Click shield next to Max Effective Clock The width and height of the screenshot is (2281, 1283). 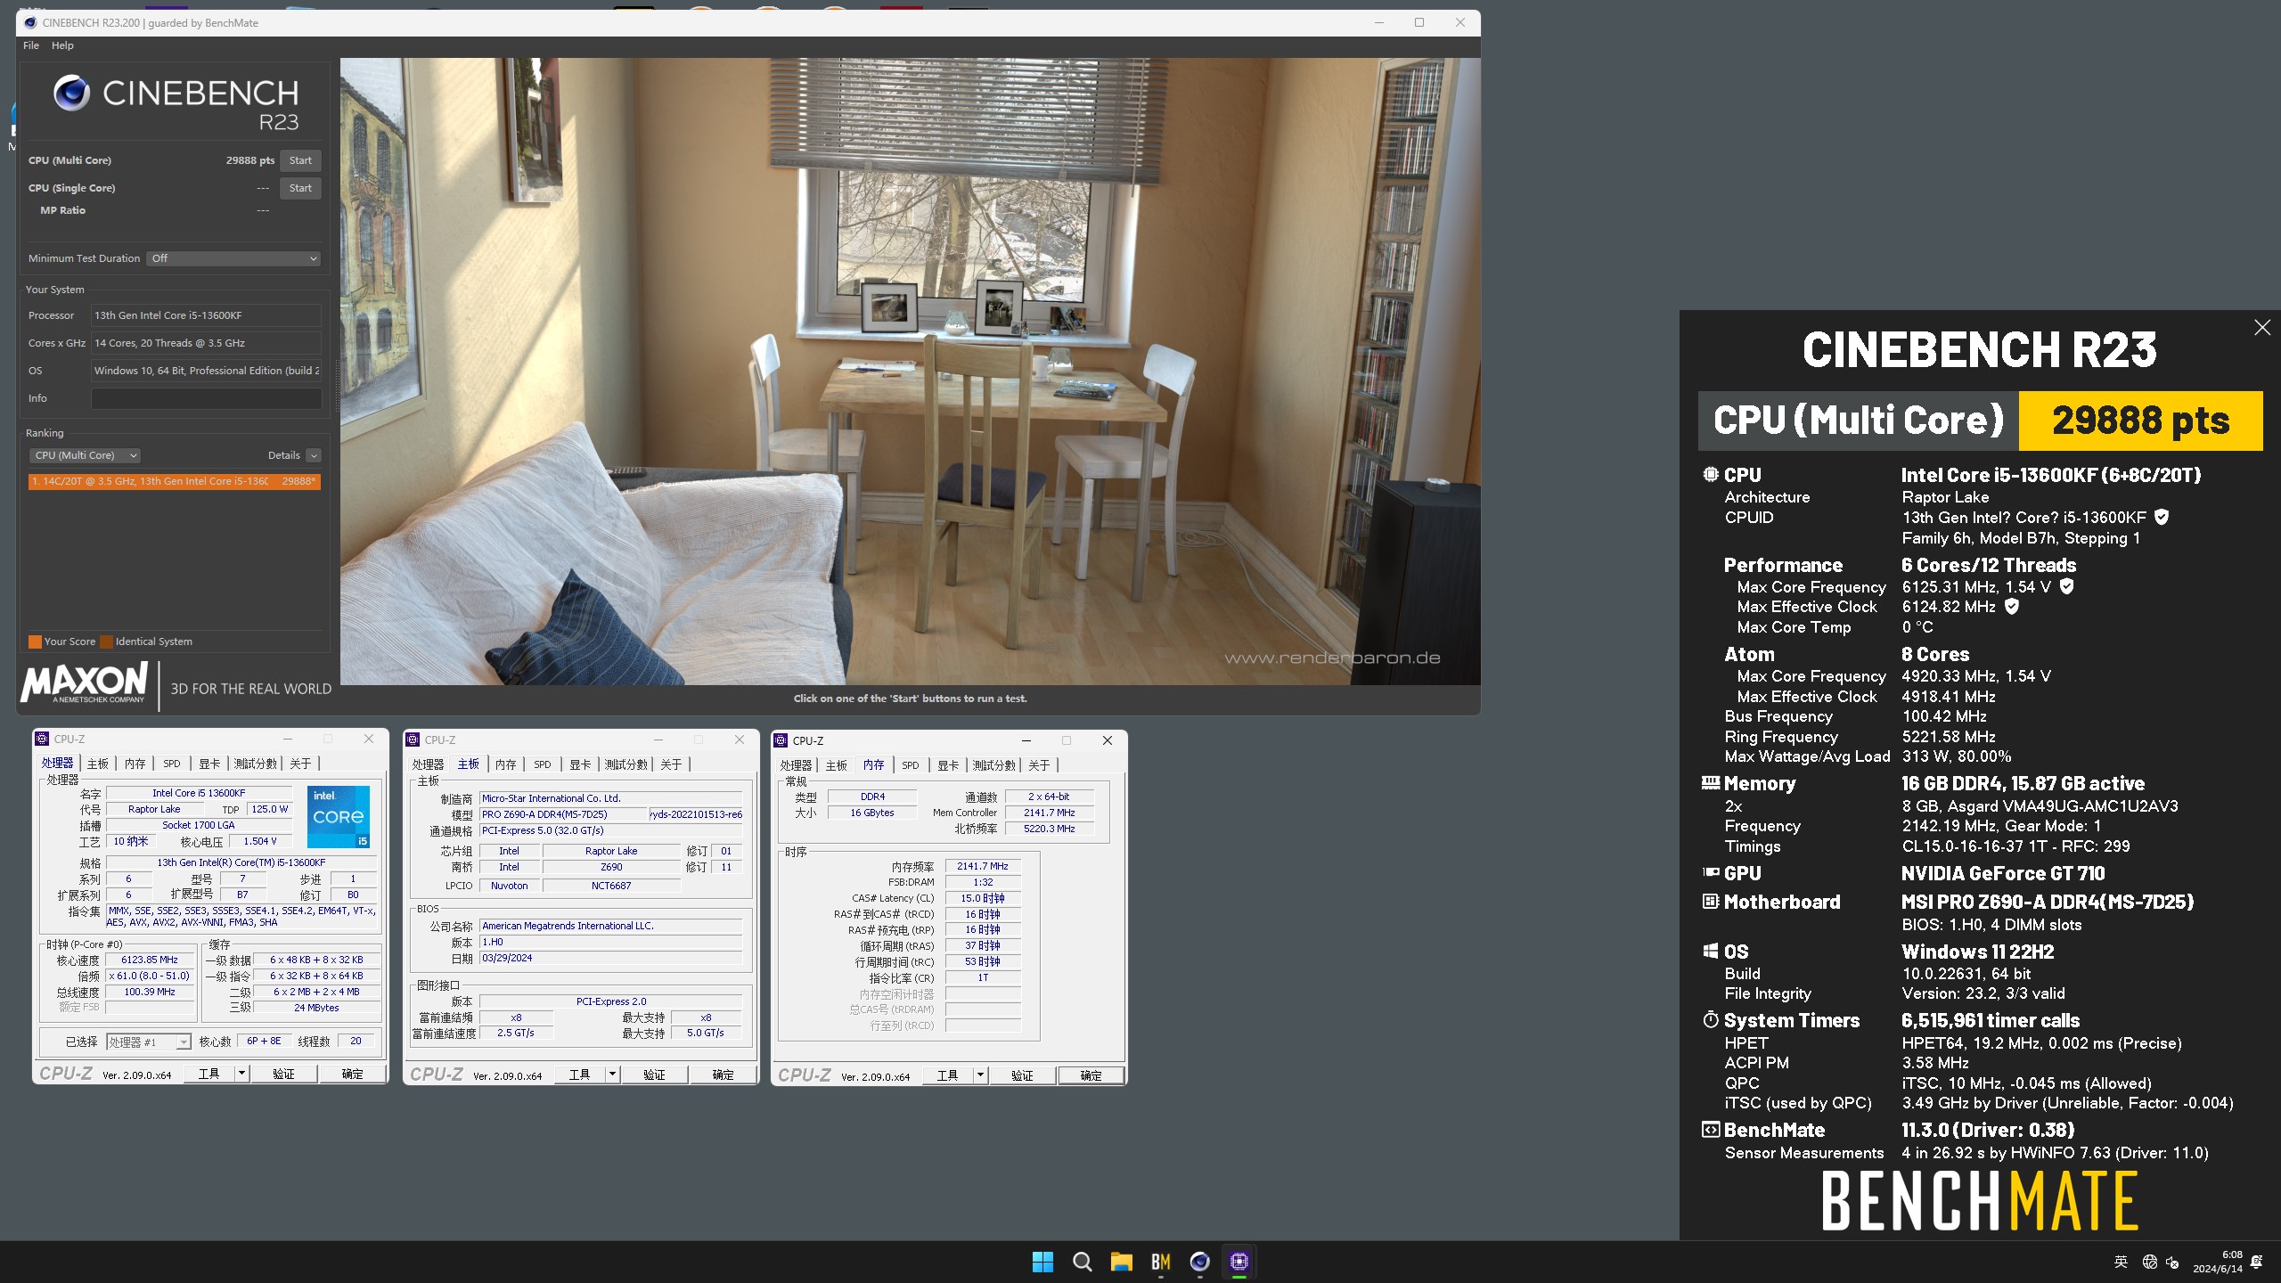pos(2011,607)
